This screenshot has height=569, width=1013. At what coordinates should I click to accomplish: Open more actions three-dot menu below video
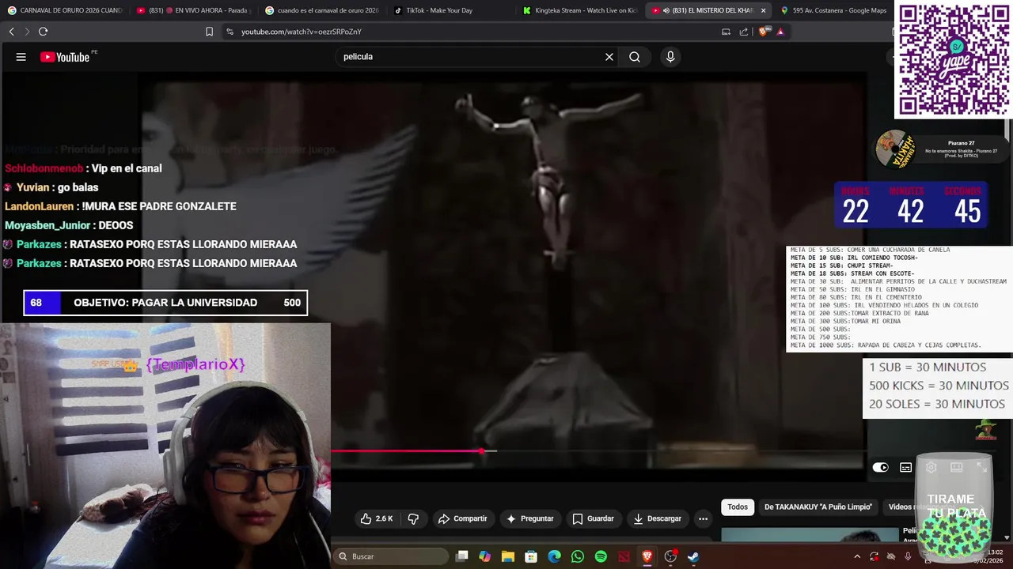click(703, 518)
